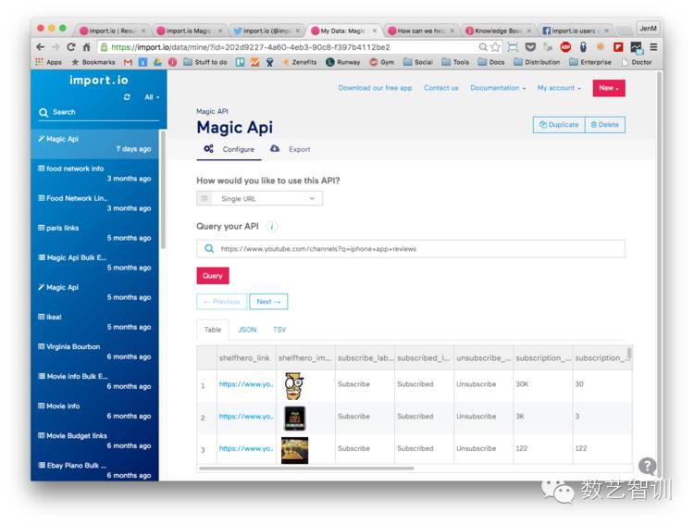Screen dimensions: 694x525
Task: Click the browser address bar
Action: [289, 47]
